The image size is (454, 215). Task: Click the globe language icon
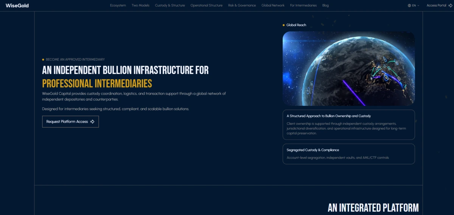tap(409, 6)
